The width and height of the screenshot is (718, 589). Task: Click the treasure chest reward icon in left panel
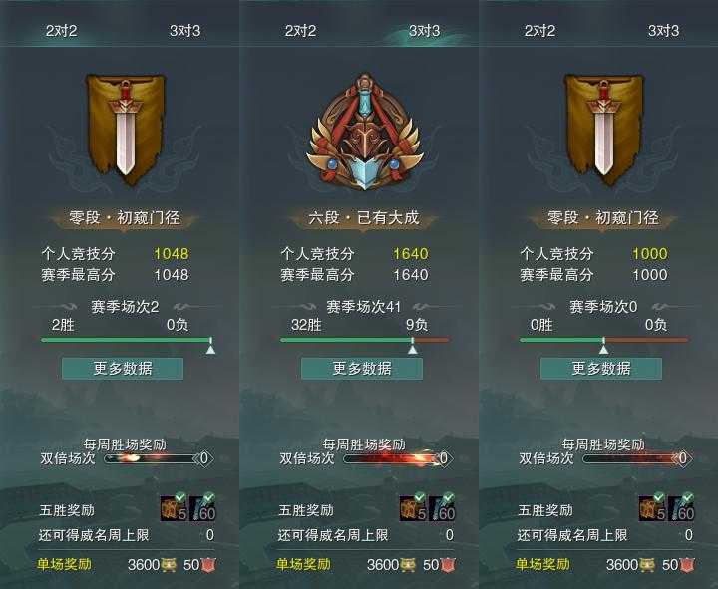click(174, 508)
